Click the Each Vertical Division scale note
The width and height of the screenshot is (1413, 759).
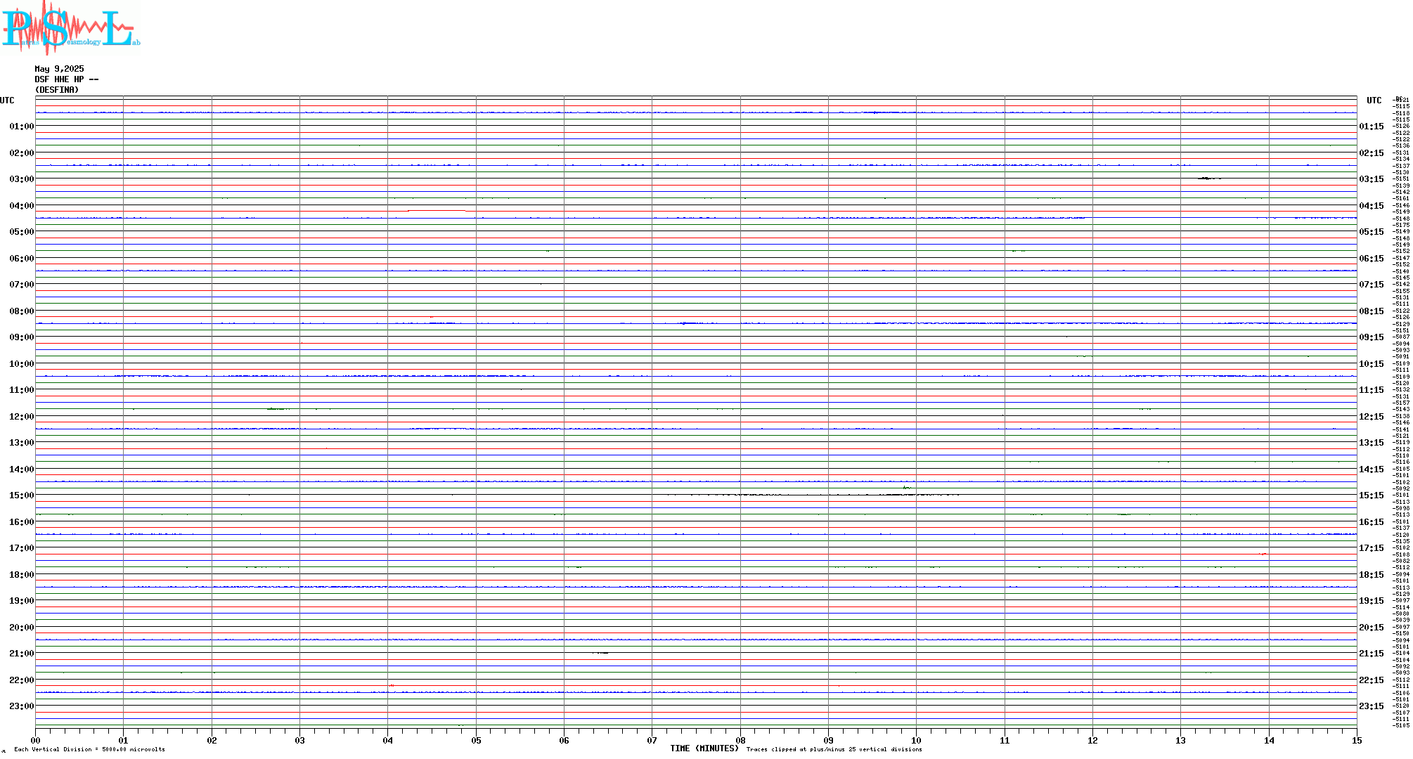coord(89,749)
